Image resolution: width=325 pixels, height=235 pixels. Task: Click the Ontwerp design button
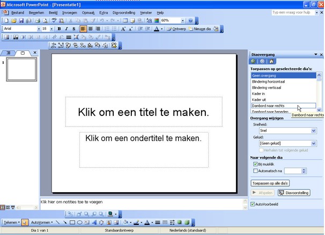pos(176,29)
